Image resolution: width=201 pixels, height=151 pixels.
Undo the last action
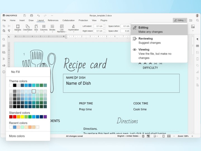click(x=39, y=16)
